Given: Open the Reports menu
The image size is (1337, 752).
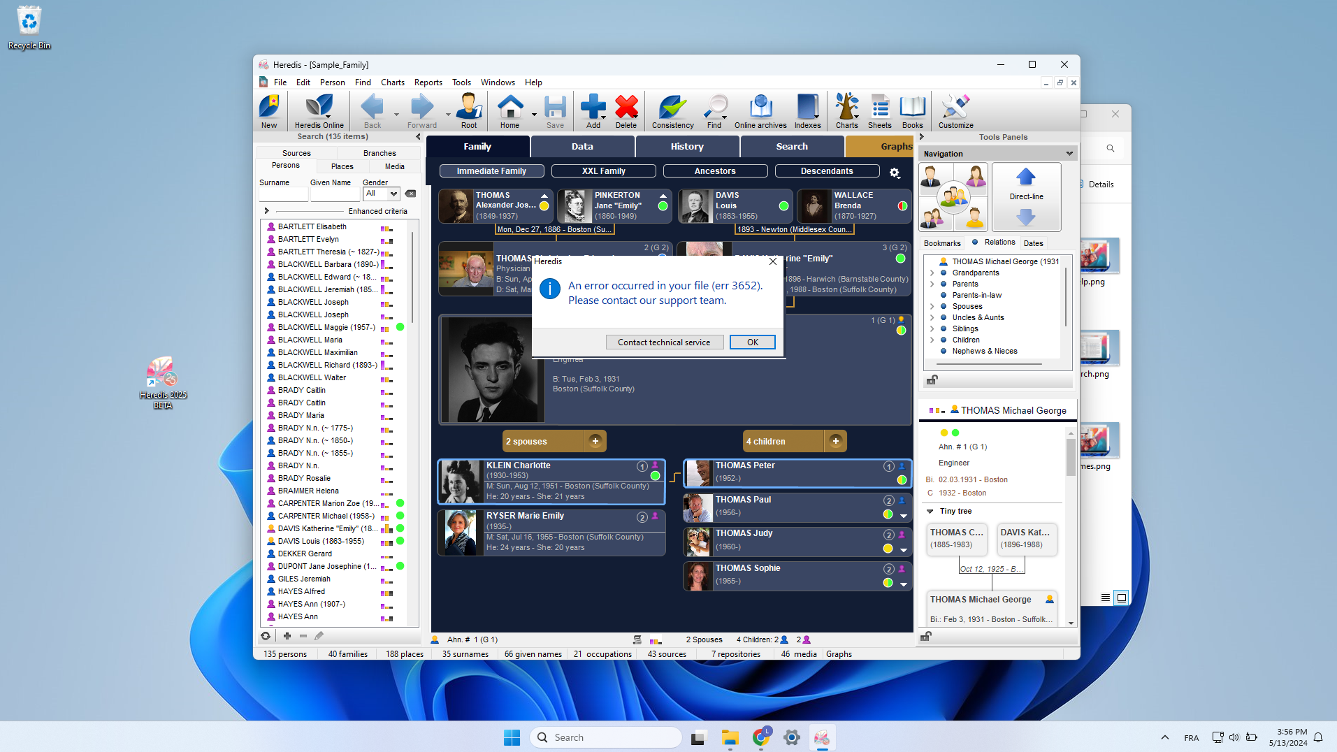Looking at the screenshot, I should [428, 82].
